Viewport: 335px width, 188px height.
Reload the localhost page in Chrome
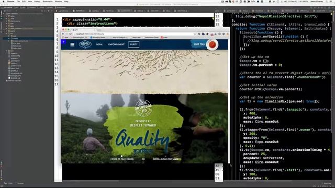click(70, 34)
